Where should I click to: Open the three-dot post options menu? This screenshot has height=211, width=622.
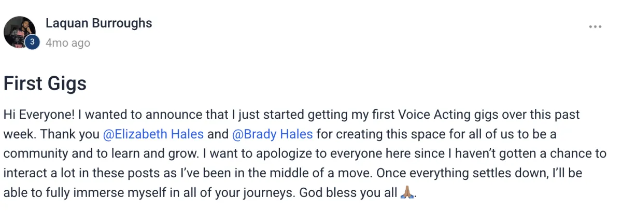pos(595,27)
